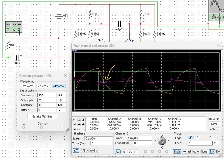Click the positive terminal of Function generator
This screenshot has height=158, width=224.
coord(24,127)
